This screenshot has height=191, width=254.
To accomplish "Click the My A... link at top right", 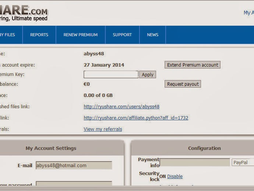I will point(249,13).
